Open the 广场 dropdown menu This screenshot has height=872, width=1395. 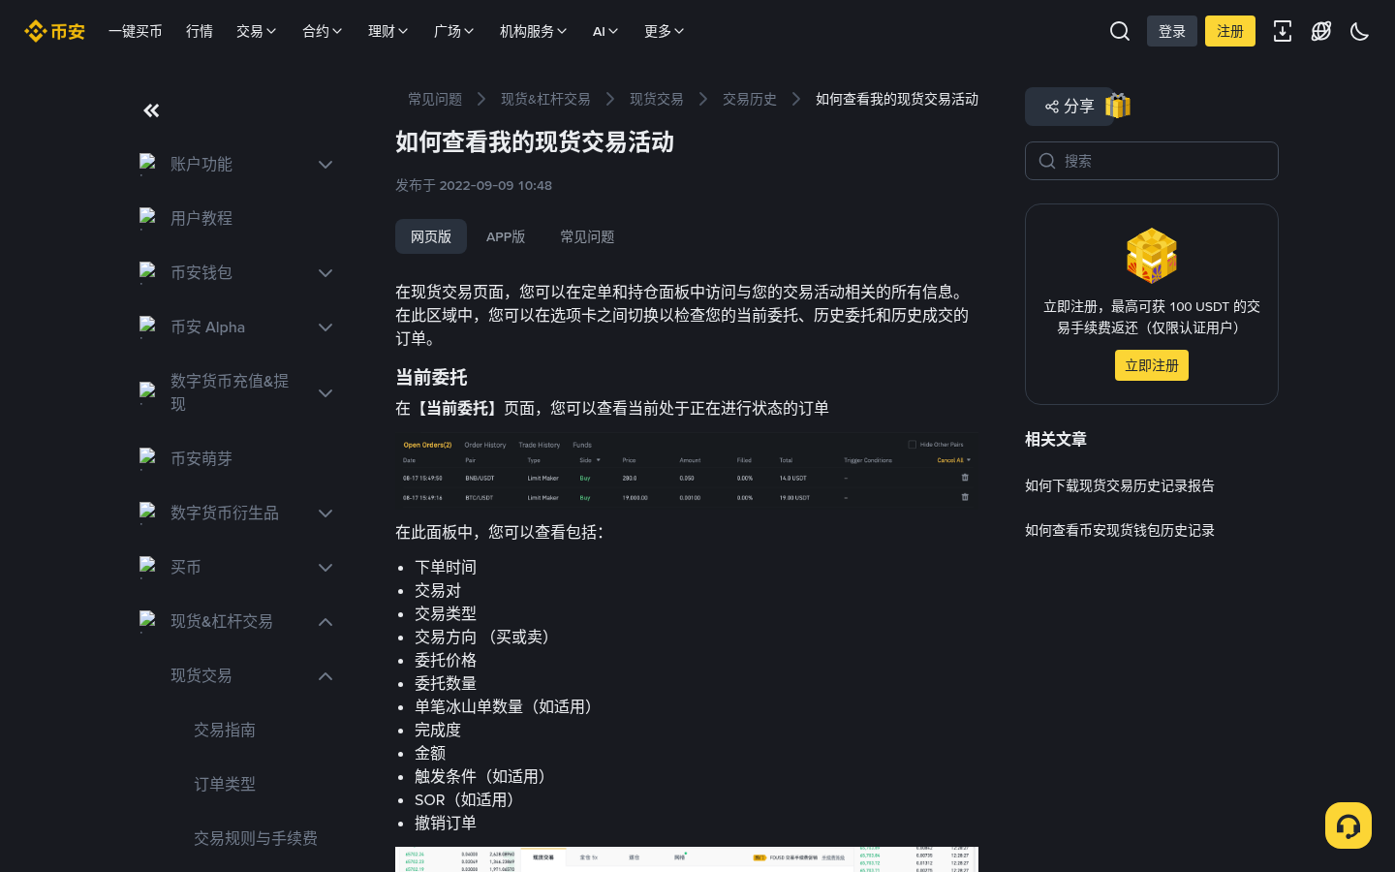click(x=454, y=31)
